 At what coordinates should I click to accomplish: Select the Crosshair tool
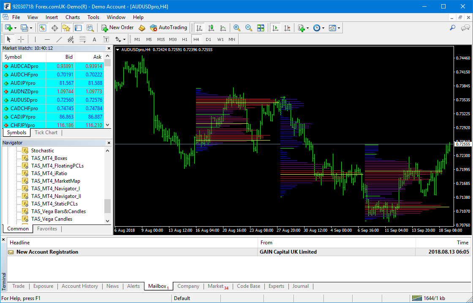tap(21, 39)
